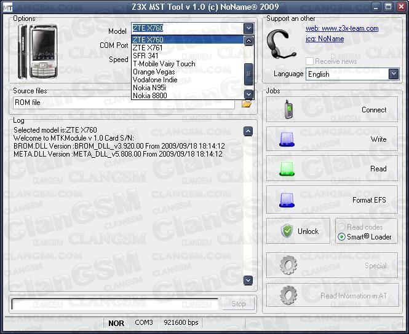409x334 pixels.
Task: Click the model list scroll up arrow
Action: point(248,41)
